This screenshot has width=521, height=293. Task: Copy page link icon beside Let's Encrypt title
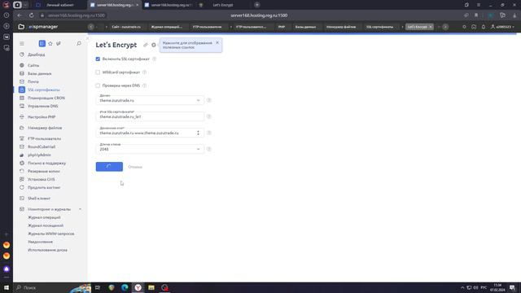tap(145, 45)
